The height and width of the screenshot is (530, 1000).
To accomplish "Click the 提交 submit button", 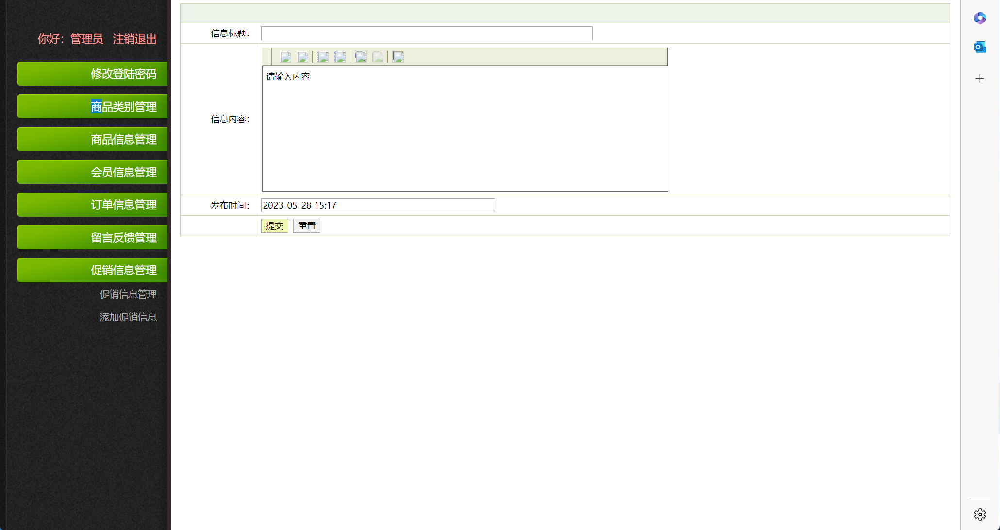I will [x=274, y=226].
